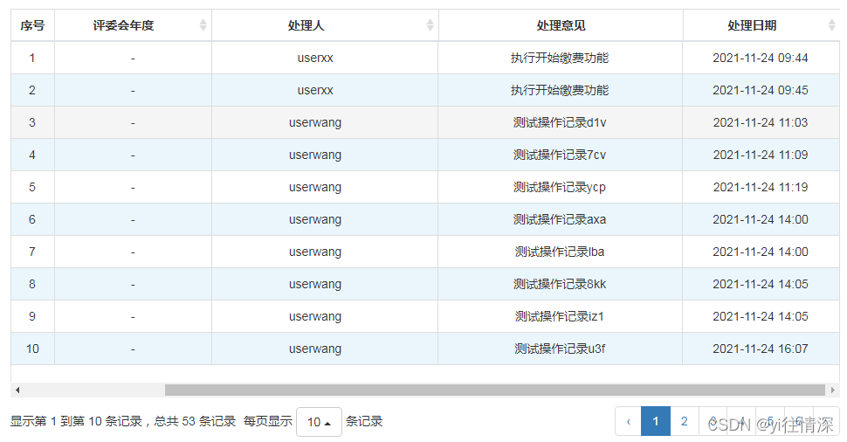Click date 2021-11-24 09:44
The image size is (847, 442).
click(760, 58)
